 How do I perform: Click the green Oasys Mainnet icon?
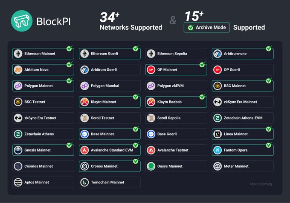click(x=151, y=166)
